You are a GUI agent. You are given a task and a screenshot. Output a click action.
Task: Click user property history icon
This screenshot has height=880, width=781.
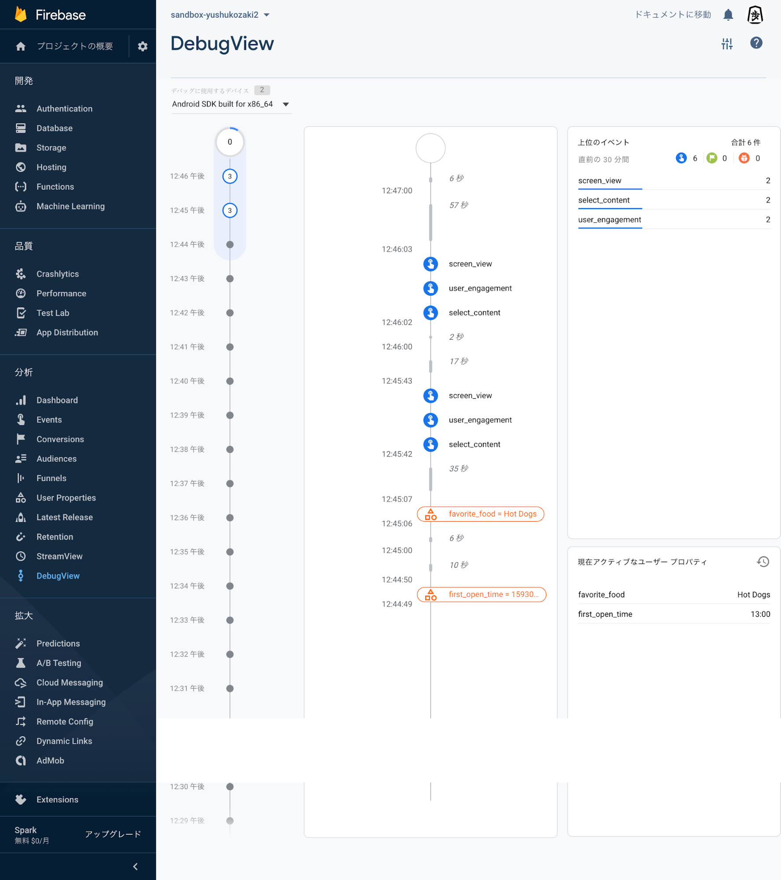point(763,562)
